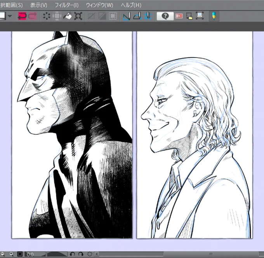The height and width of the screenshot is (258, 264).
Task: Click the reset rotation dashed circle icon
Action: point(90,254)
